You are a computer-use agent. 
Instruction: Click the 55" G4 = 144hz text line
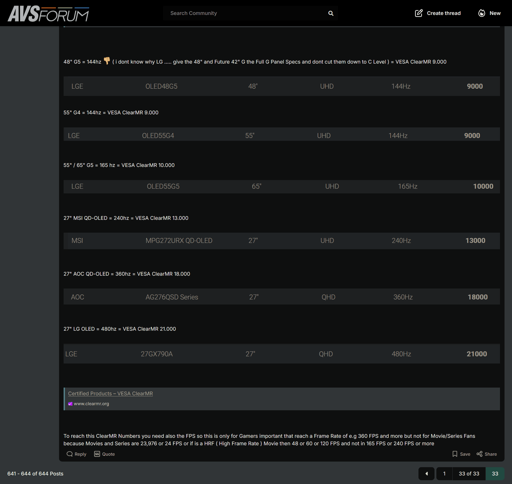coord(111,112)
